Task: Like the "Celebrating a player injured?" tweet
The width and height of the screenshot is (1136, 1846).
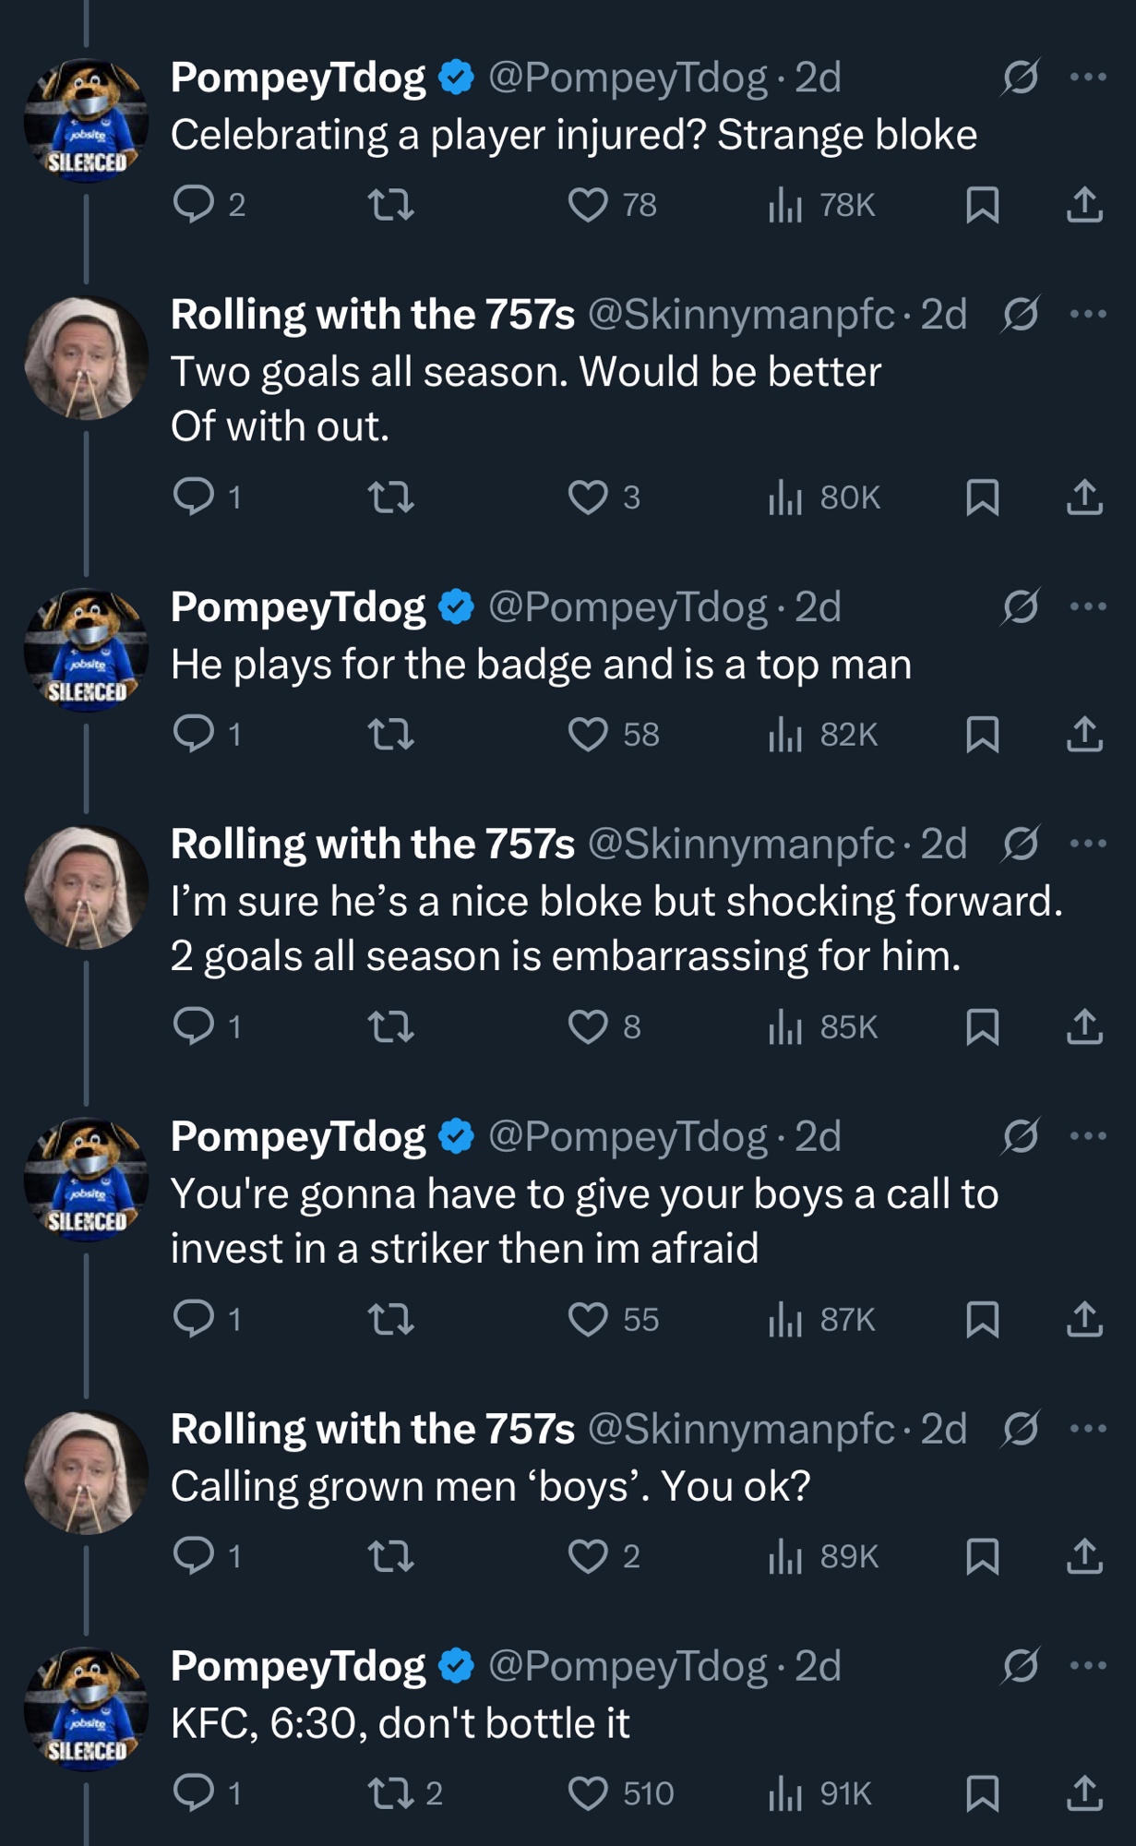Action: point(588,205)
